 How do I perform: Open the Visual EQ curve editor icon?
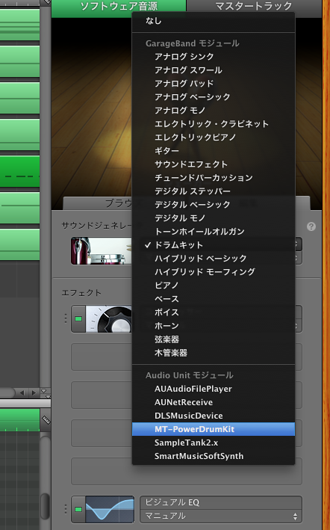(x=110, y=509)
